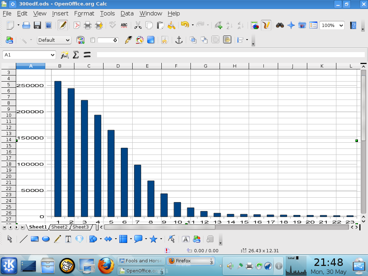This screenshot has width=368, height=276.
Task: Open the Function Wizard
Action: pos(65,55)
